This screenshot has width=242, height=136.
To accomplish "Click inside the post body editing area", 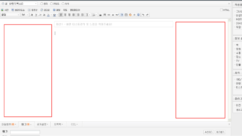I will point(113,74).
